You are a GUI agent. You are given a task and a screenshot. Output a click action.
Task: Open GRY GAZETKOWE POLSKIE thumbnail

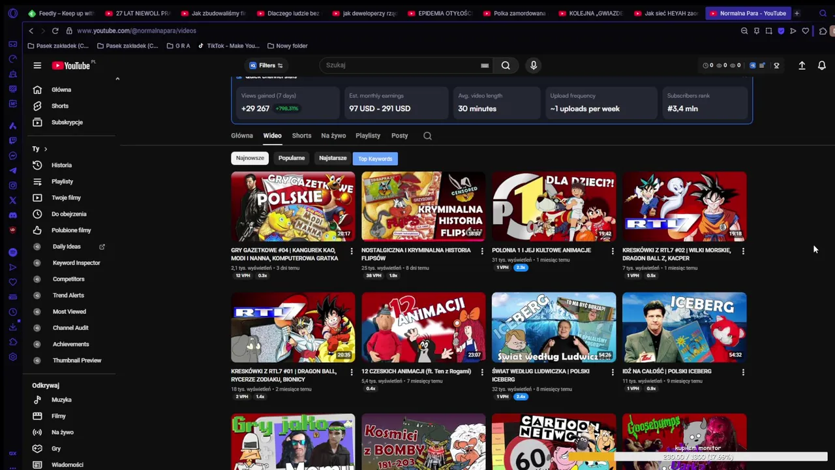click(x=293, y=206)
